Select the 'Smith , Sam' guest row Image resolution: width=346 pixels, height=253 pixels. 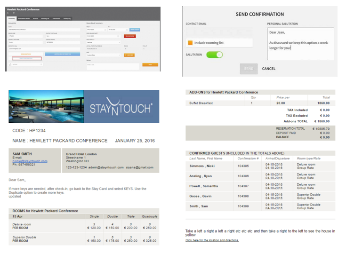click(260, 206)
